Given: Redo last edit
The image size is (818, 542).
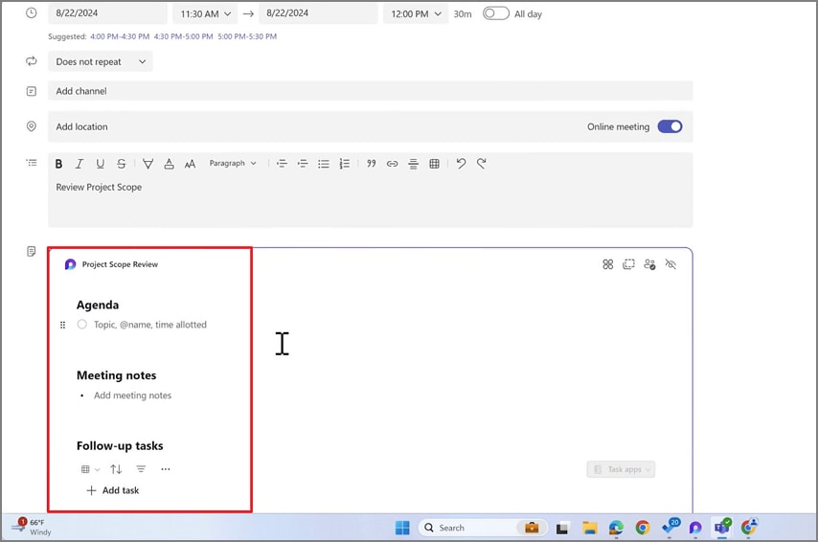Looking at the screenshot, I should 482,164.
